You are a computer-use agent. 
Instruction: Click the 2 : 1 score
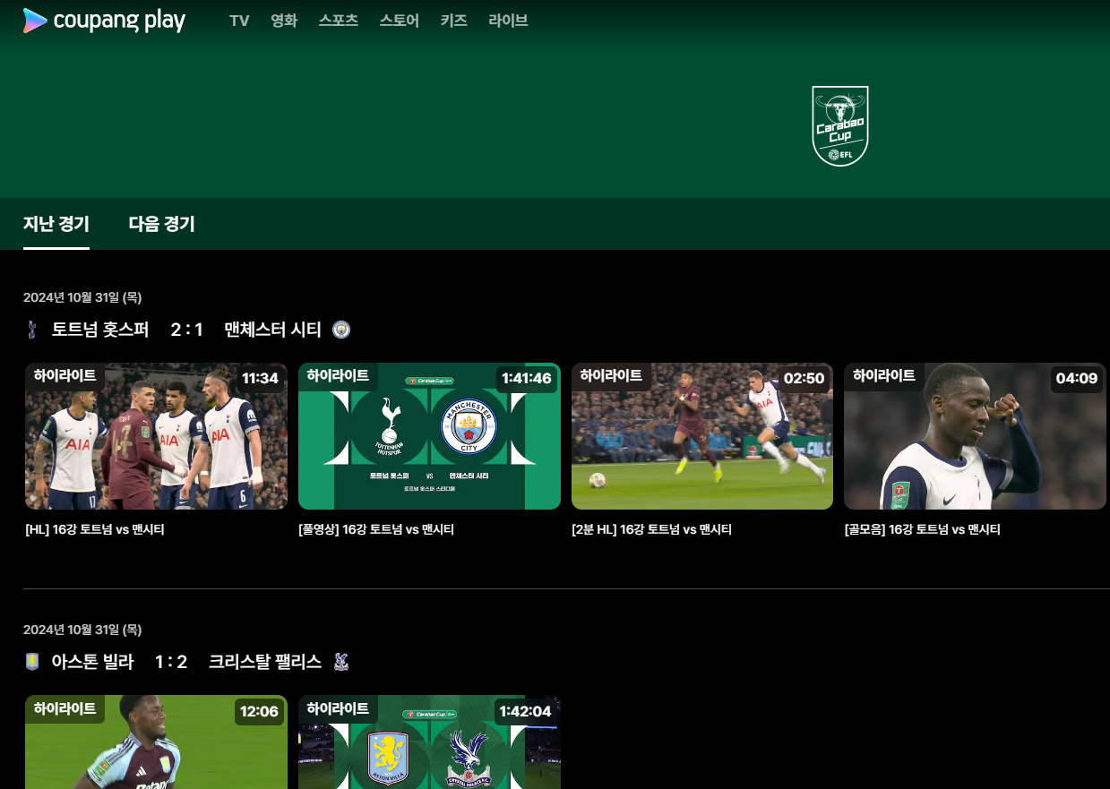point(186,330)
